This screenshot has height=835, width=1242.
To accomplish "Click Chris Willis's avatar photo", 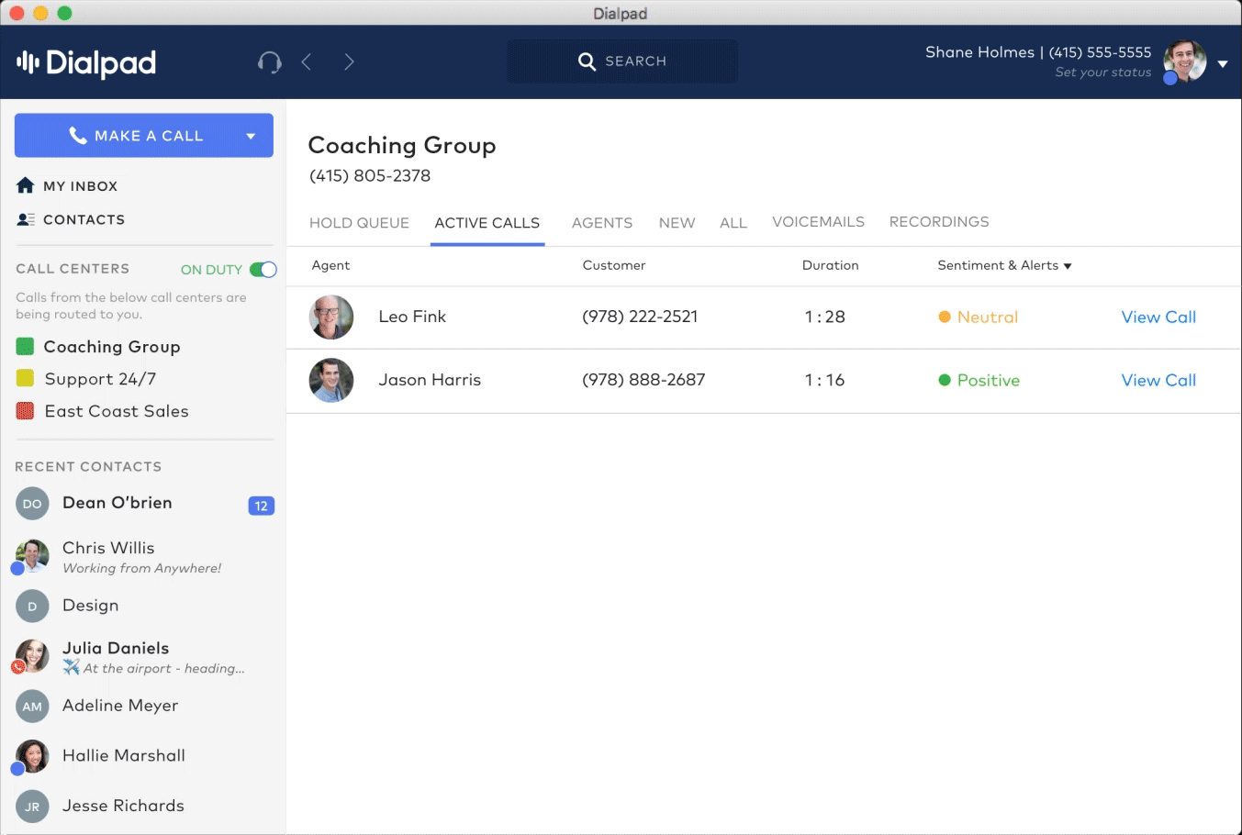I will [x=32, y=556].
